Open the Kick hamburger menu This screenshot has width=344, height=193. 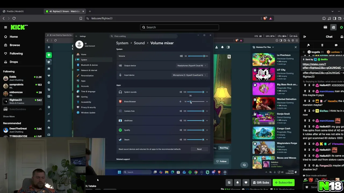tap(5, 27)
